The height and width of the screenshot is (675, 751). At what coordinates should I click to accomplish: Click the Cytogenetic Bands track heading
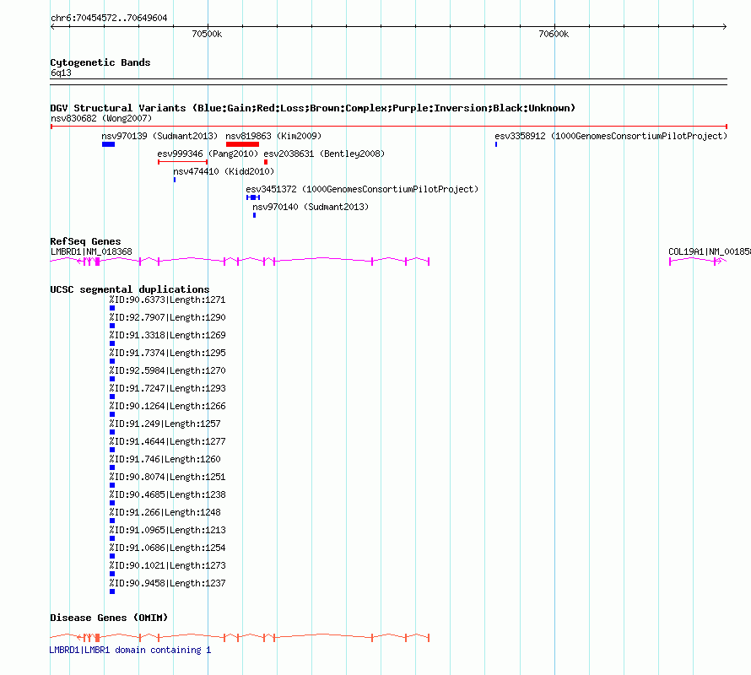(x=100, y=62)
